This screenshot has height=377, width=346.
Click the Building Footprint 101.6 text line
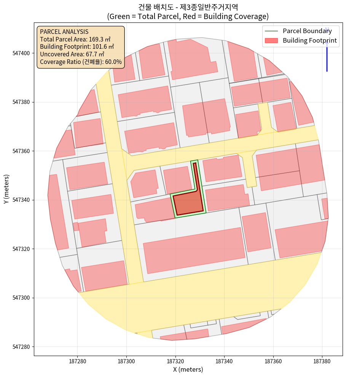[x=77, y=47]
